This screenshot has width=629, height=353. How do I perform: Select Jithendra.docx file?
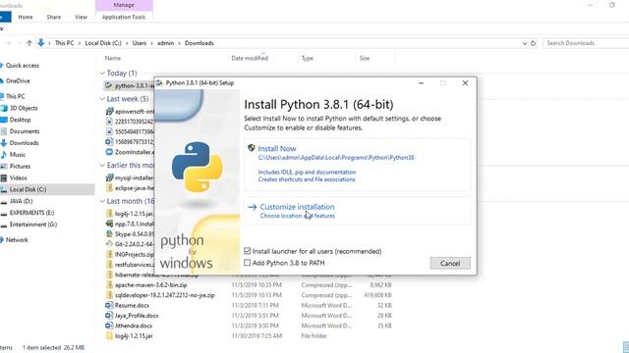pyautogui.click(x=134, y=326)
